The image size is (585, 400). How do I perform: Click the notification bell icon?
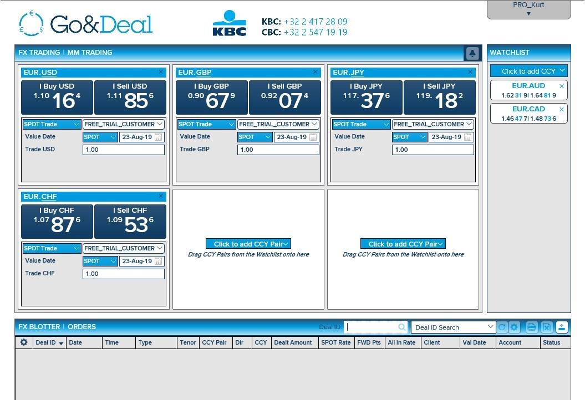click(x=472, y=53)
